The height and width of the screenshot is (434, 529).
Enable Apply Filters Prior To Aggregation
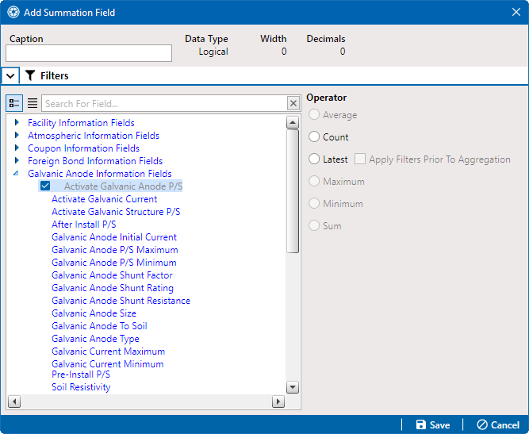click(x=360, y=159)
